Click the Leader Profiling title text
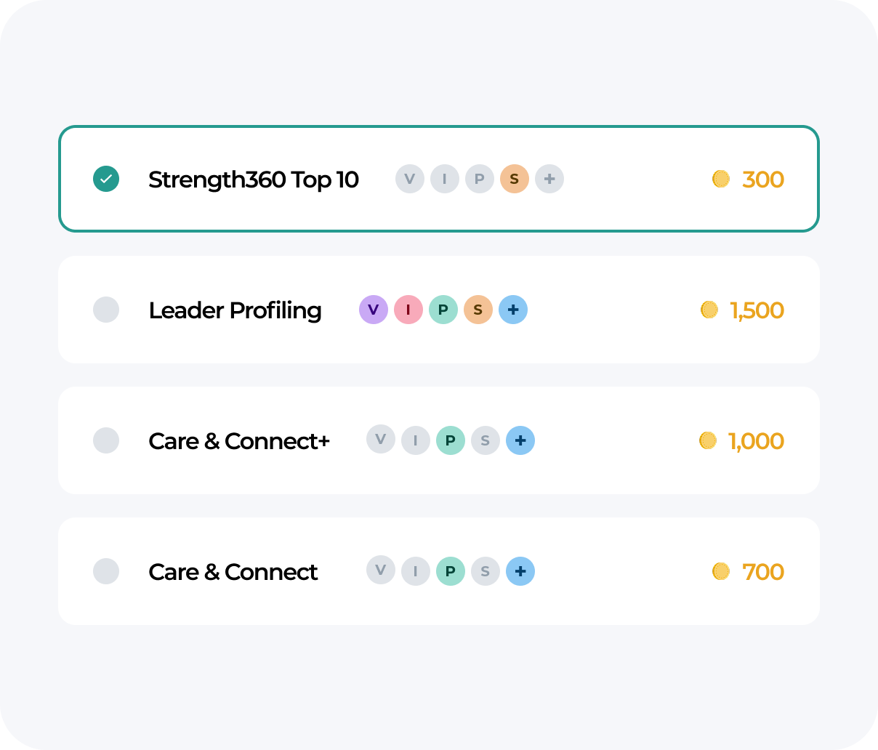 click(235, 310)
